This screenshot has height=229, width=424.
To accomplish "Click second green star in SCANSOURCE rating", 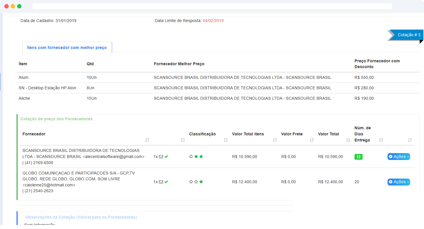I will [x=196, y=157].
